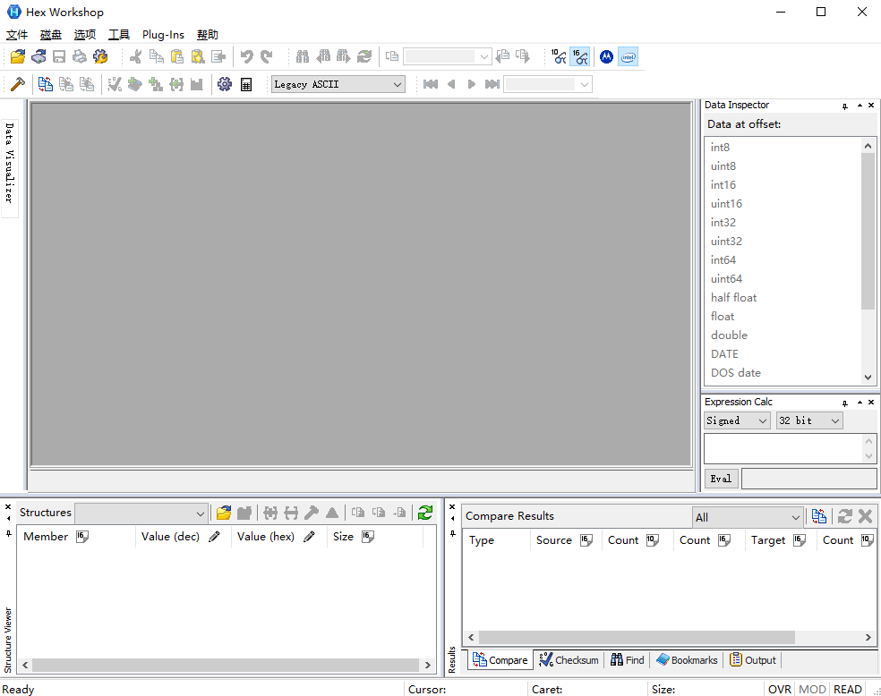Open the combo box beside navigation arrows

tap(547, 84)
